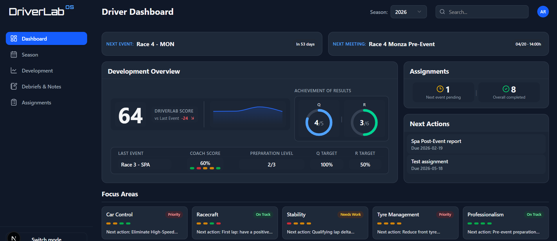
Task: Click the Debriefs & Notes pencil icon
Action: [14, 86]
